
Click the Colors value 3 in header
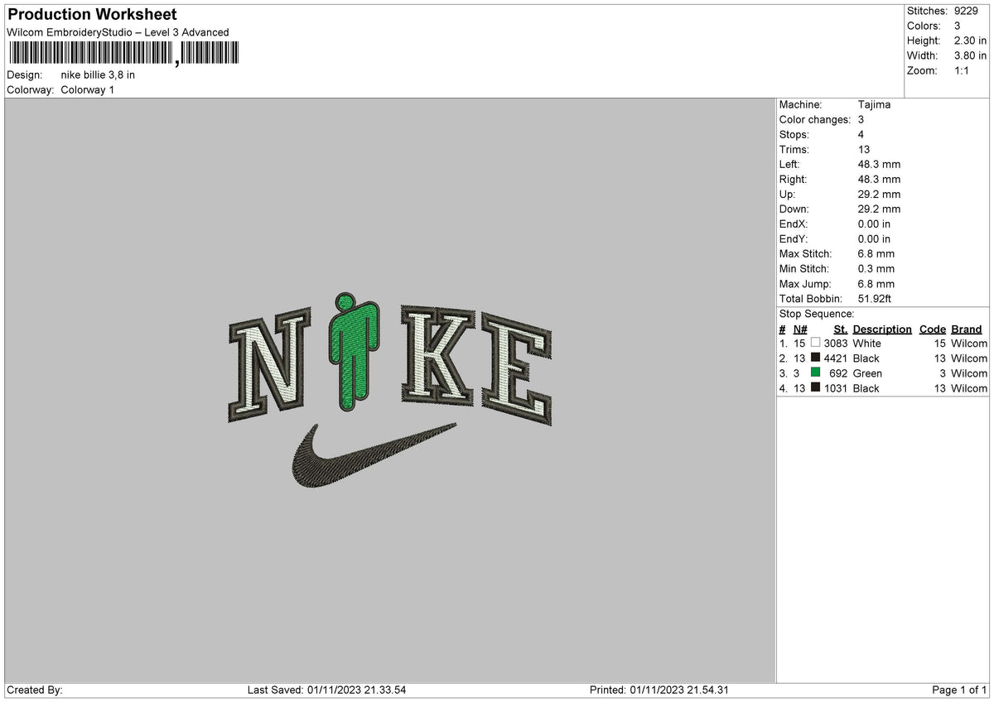pyautogui.click(x=958, y=26)
